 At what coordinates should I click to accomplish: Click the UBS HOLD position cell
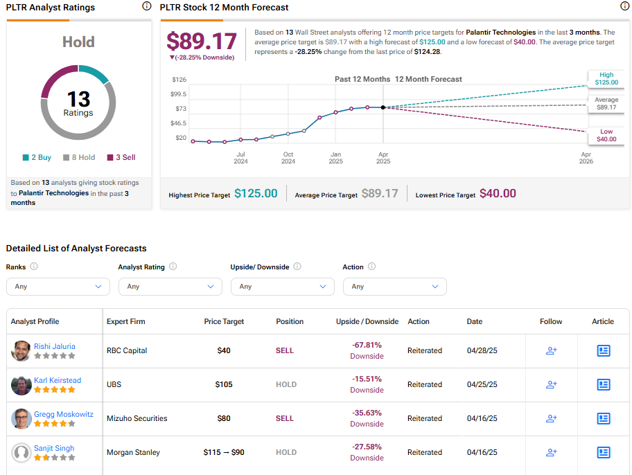pos(286,384)
